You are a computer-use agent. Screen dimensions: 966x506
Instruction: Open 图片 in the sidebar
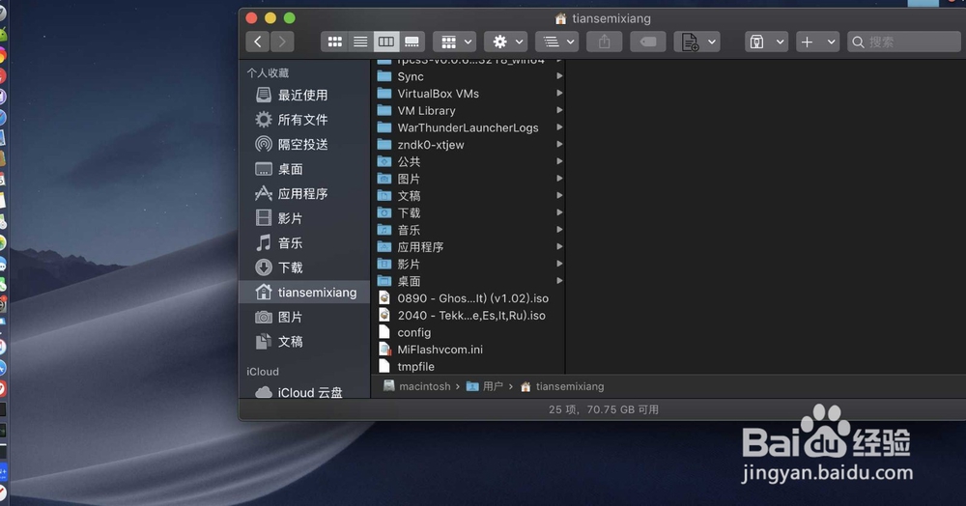[x=304, y=317]
